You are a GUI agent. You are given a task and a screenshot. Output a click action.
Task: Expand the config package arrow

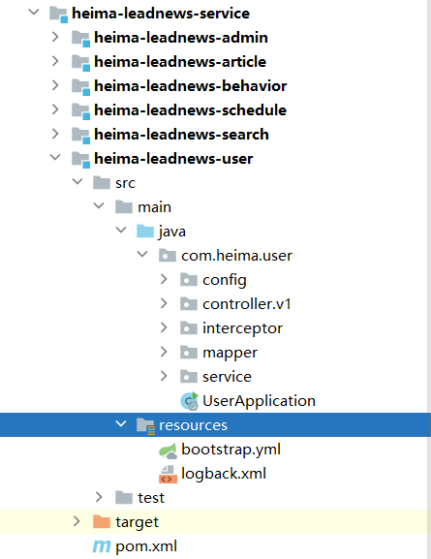pyautogui.click(x=164, y=279)
